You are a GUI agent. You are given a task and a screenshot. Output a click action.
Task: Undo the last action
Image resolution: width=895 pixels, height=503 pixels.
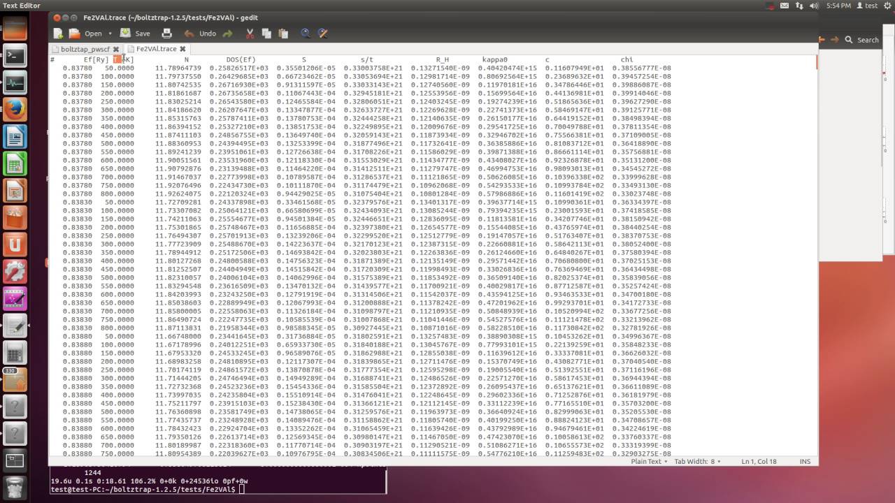pyautogui.click(x=200, y=33)
